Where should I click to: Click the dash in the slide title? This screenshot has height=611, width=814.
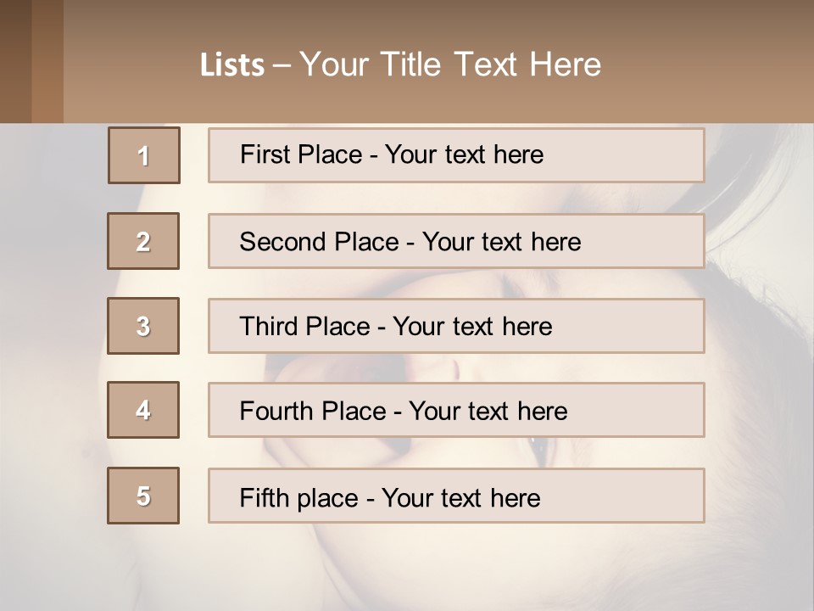282,65
